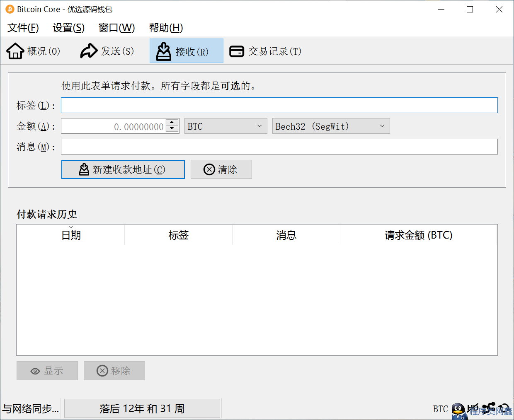Viewport: 514px width, 420px height.
Task: Switch to the 概况(O) overview tab
Action: (34, 51)
